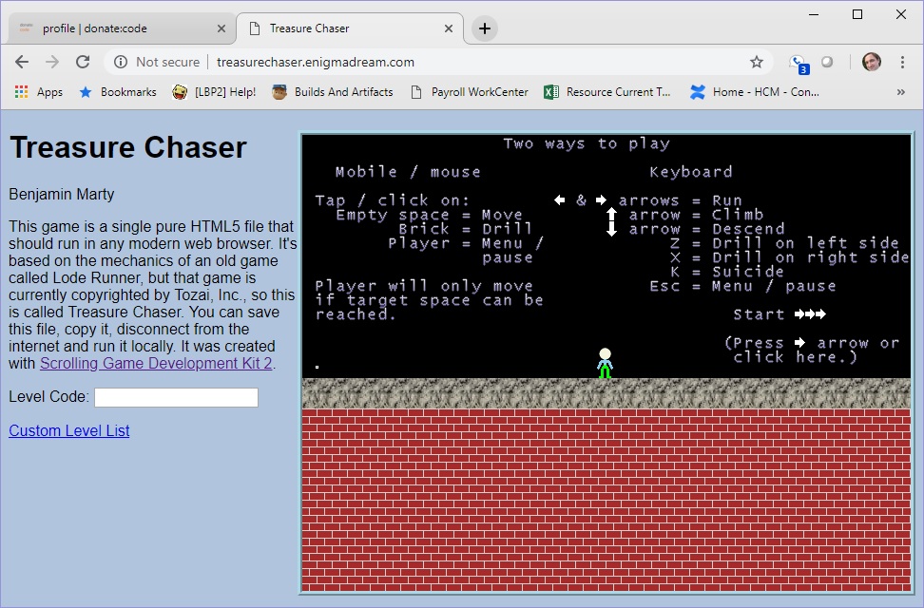Click the address bar URL
Viewport: 924px width, 608px height.
[x=316, y=62]
